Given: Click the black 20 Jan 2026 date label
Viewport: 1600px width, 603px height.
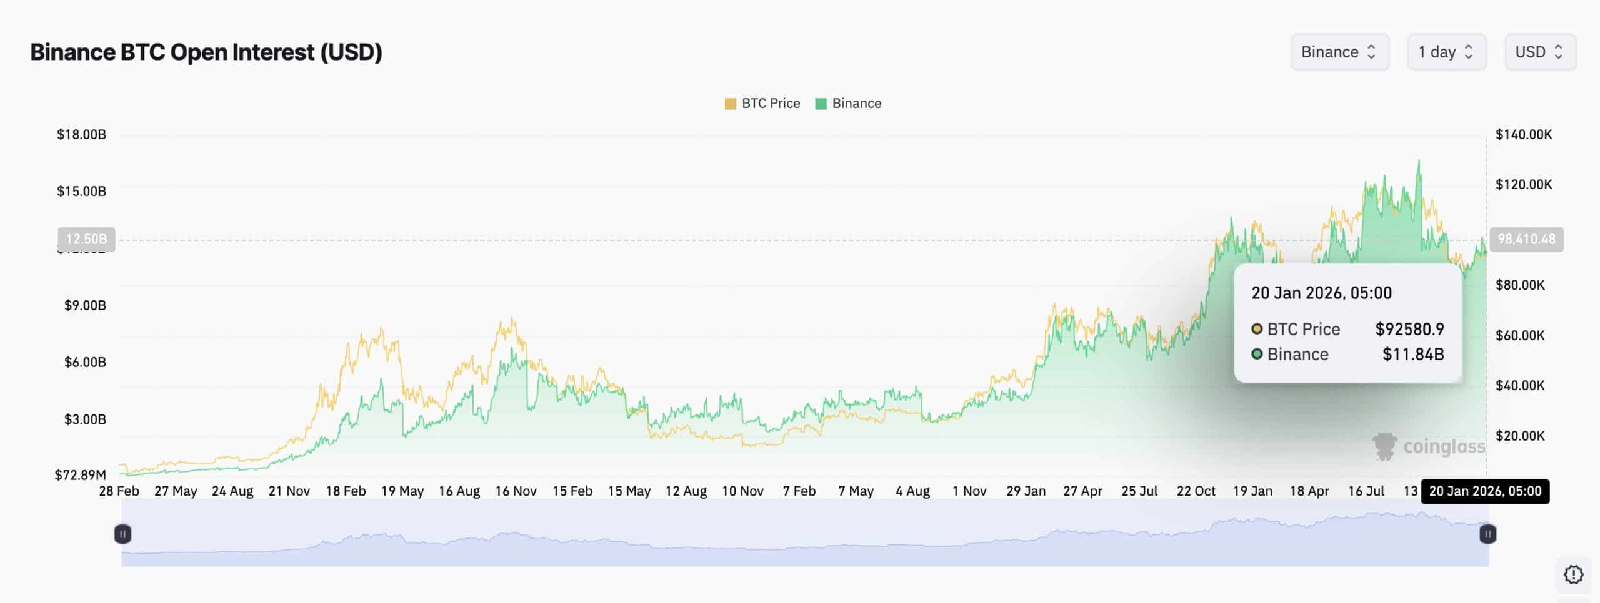Looking at the screenshot, I should [x=1485, y=491].
